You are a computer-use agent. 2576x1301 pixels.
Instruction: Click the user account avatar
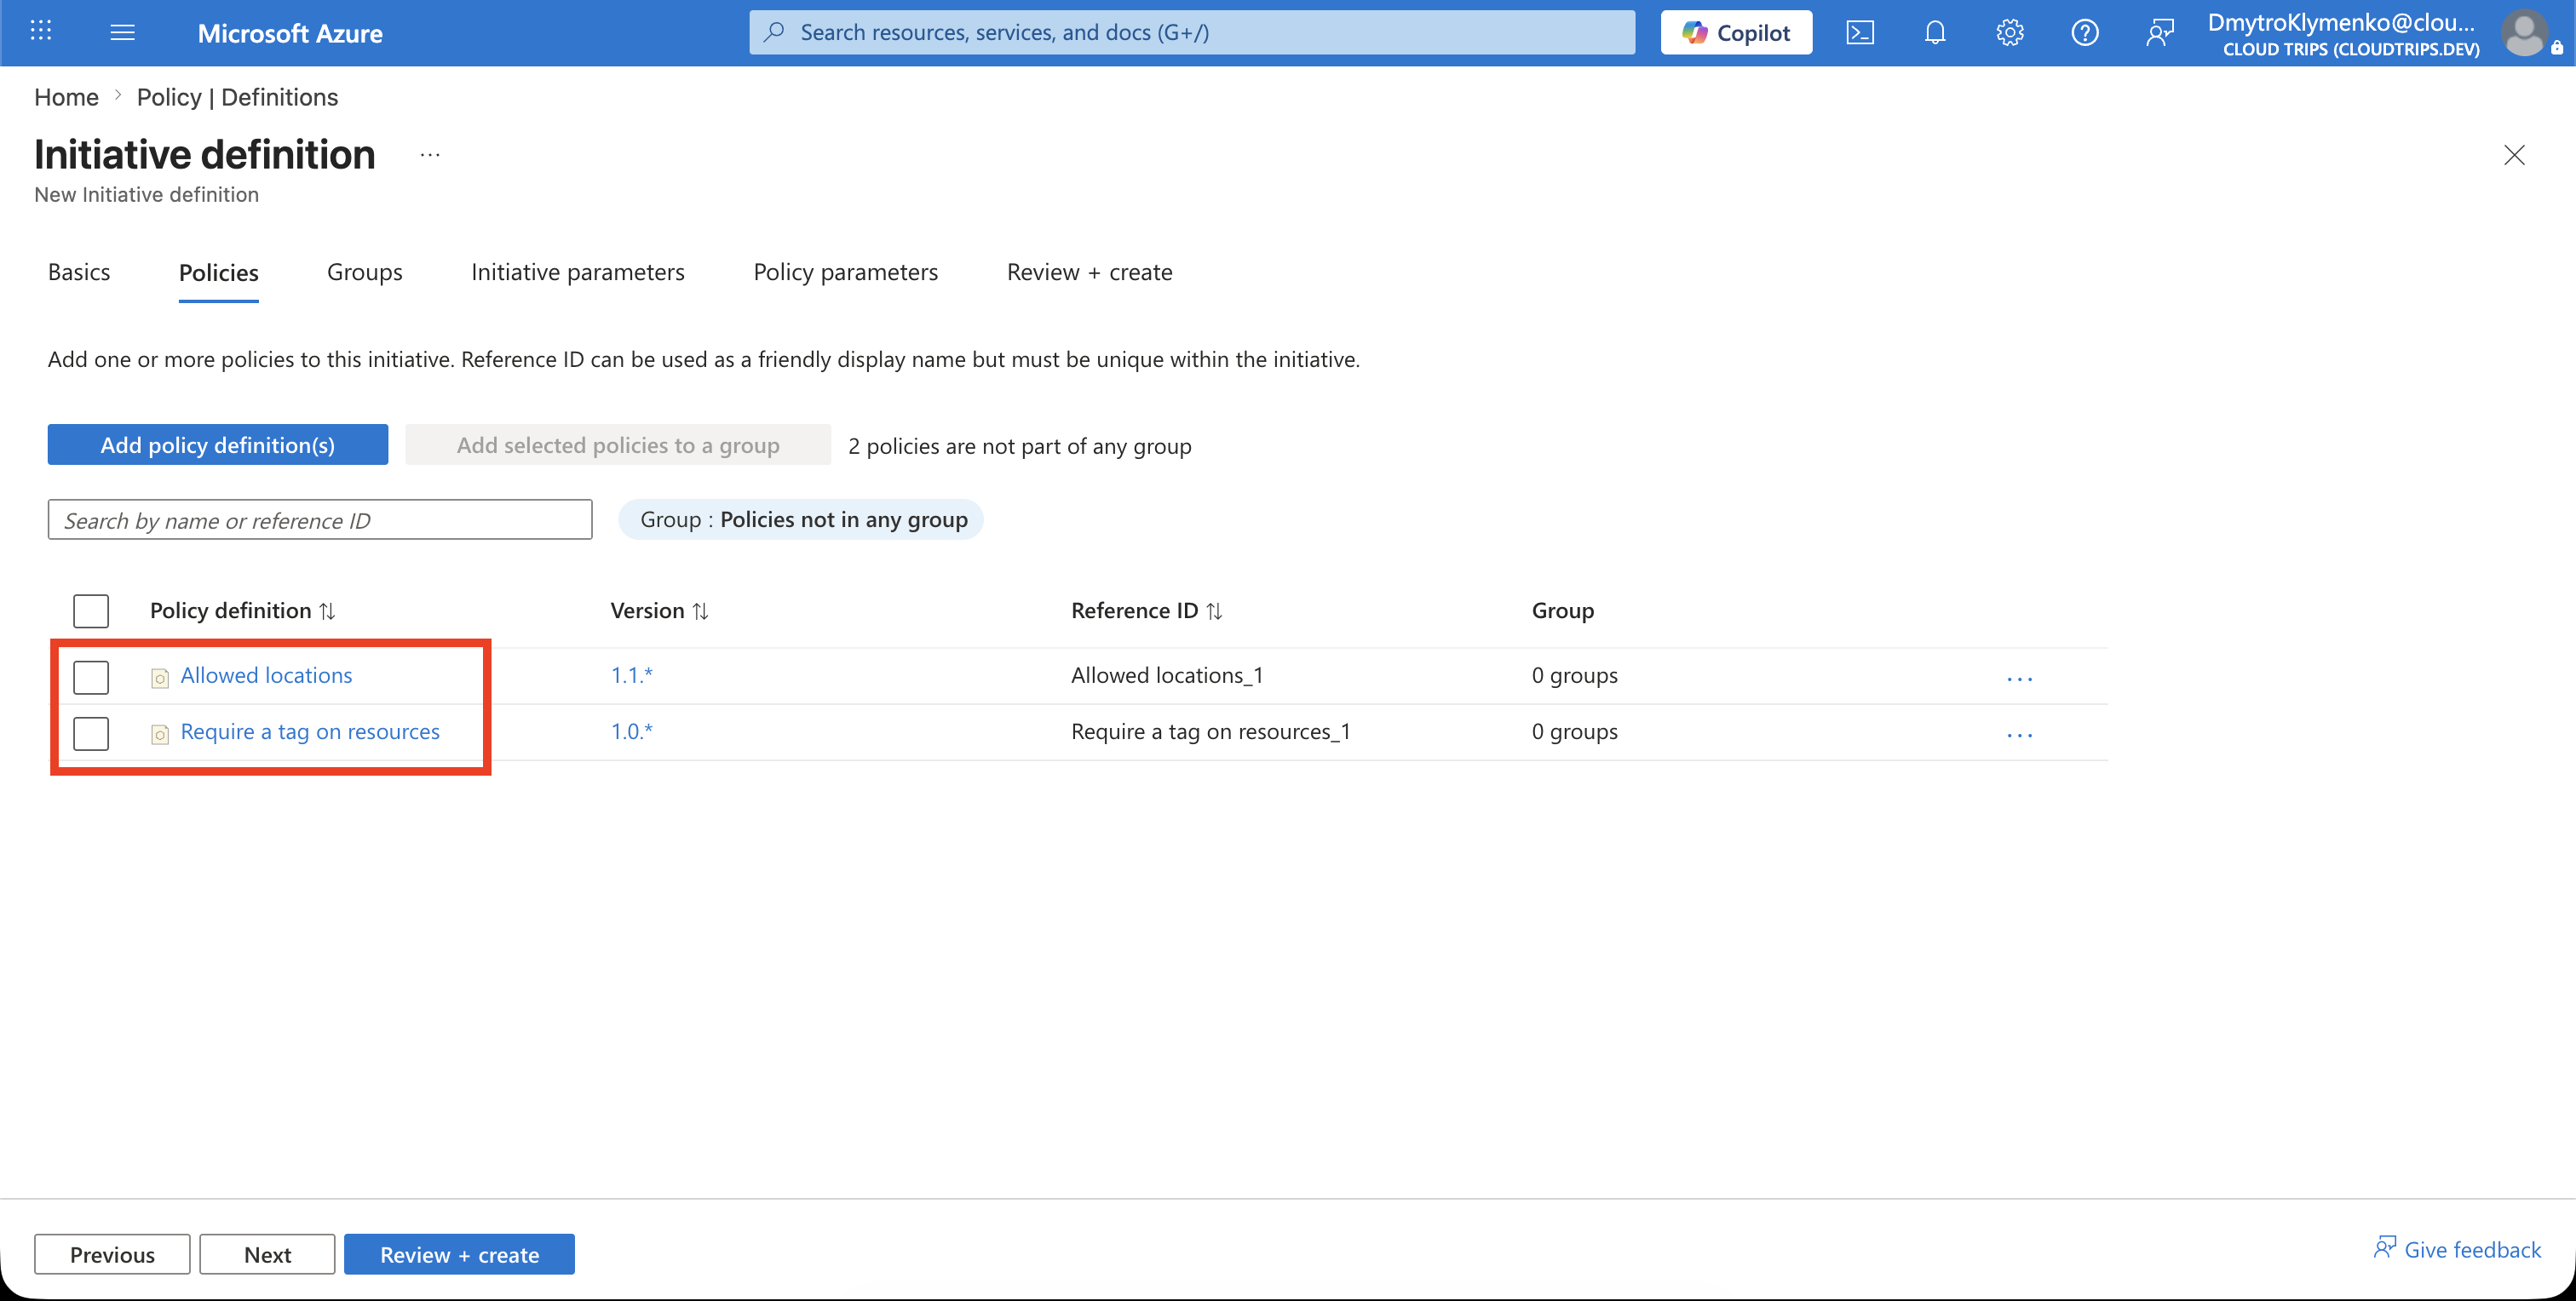[2524, 33]
